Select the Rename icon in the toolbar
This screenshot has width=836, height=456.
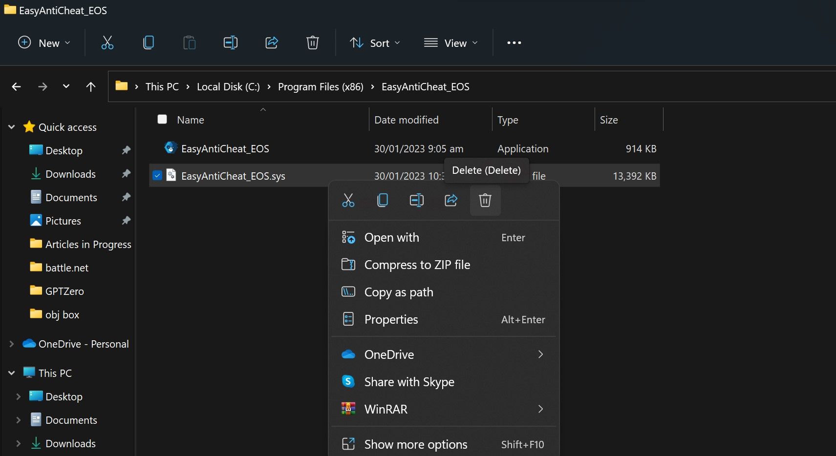(230, 42)
